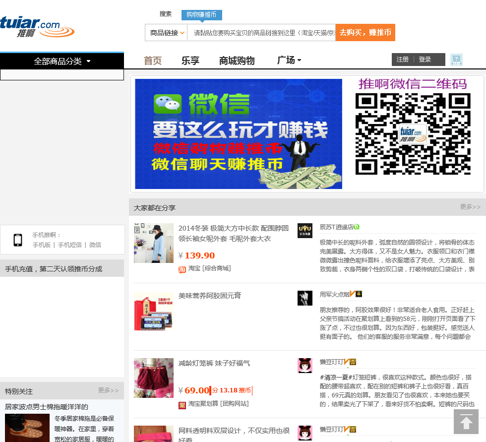
Task: Click the mobile phone icon
Action: coord(18,240)
